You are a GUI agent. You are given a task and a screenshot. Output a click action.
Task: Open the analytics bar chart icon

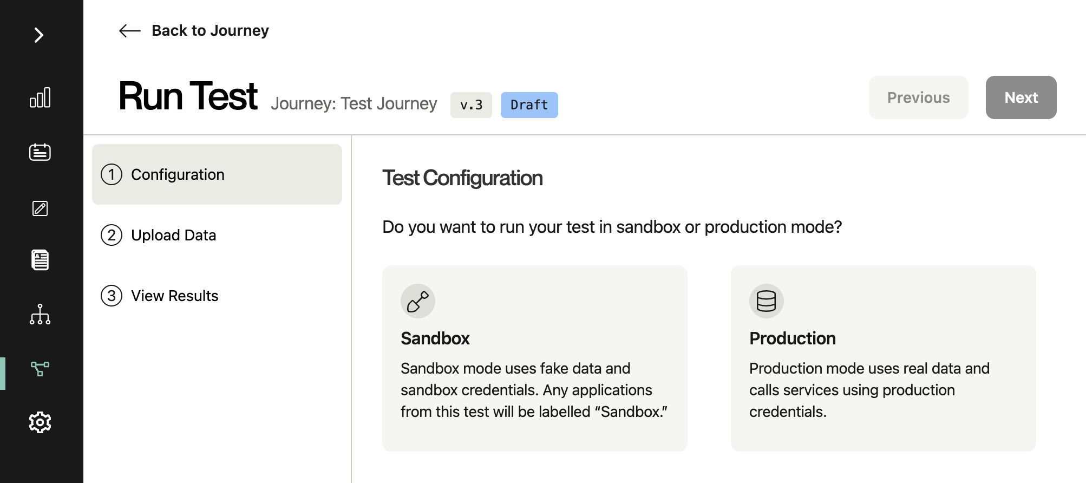40,97
